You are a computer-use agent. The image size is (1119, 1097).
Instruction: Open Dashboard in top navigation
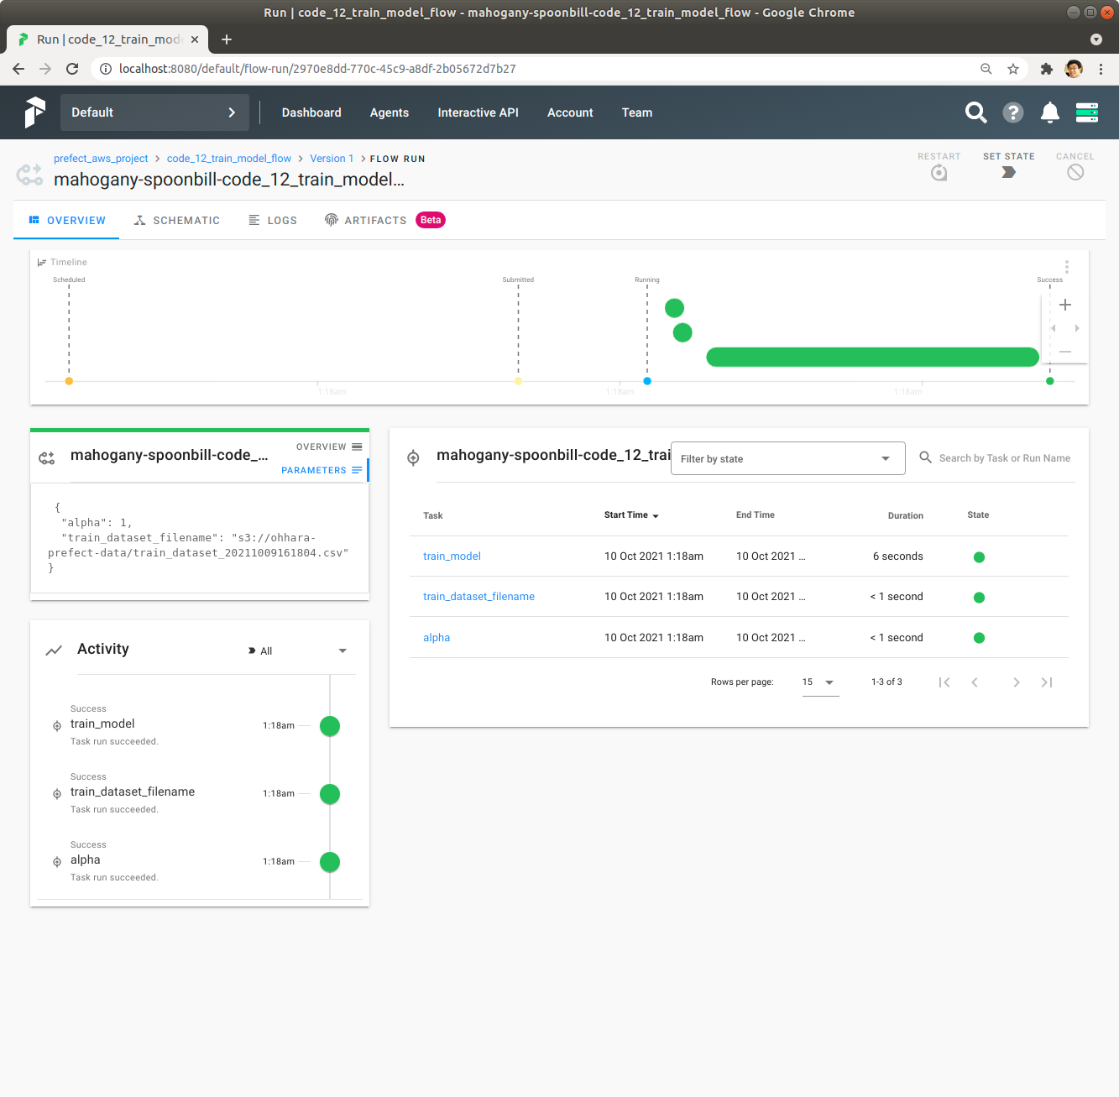point(311,112)
